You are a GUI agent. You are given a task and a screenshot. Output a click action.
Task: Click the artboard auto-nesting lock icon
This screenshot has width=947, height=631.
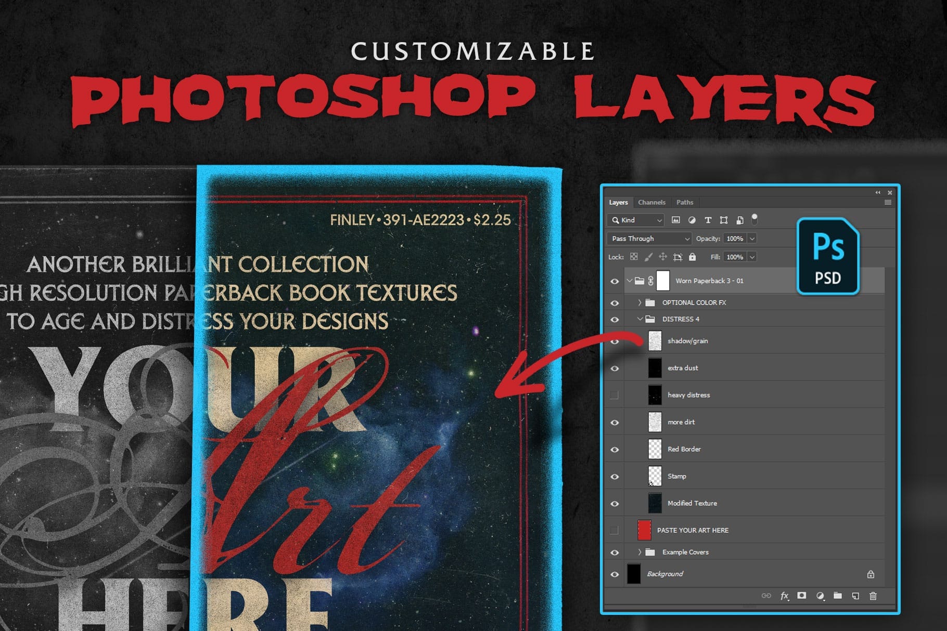677,257
